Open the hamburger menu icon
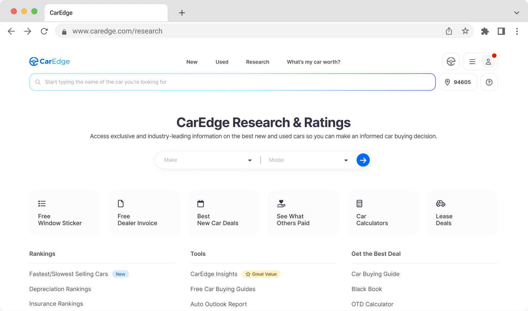 tap(472, 62)
